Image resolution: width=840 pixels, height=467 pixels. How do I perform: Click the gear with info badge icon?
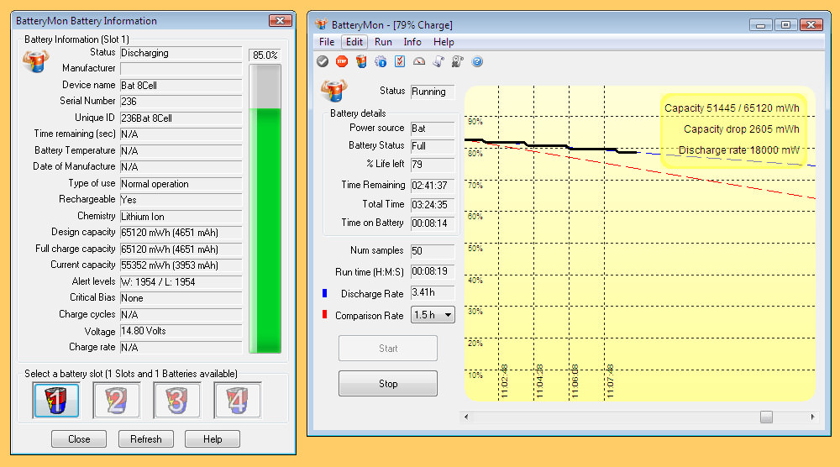[381, 61]
